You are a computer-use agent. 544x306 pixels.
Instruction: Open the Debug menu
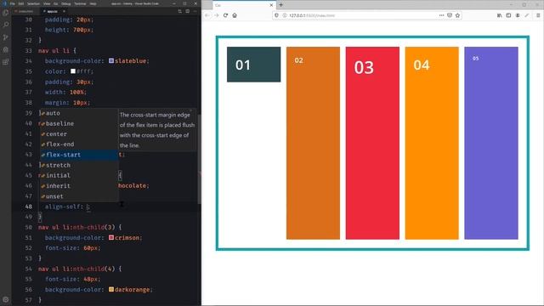tap(66, 3)
